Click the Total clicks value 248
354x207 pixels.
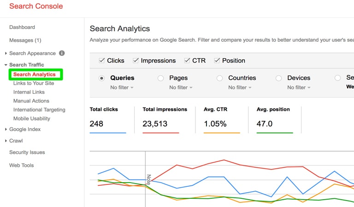pos(96,124)
